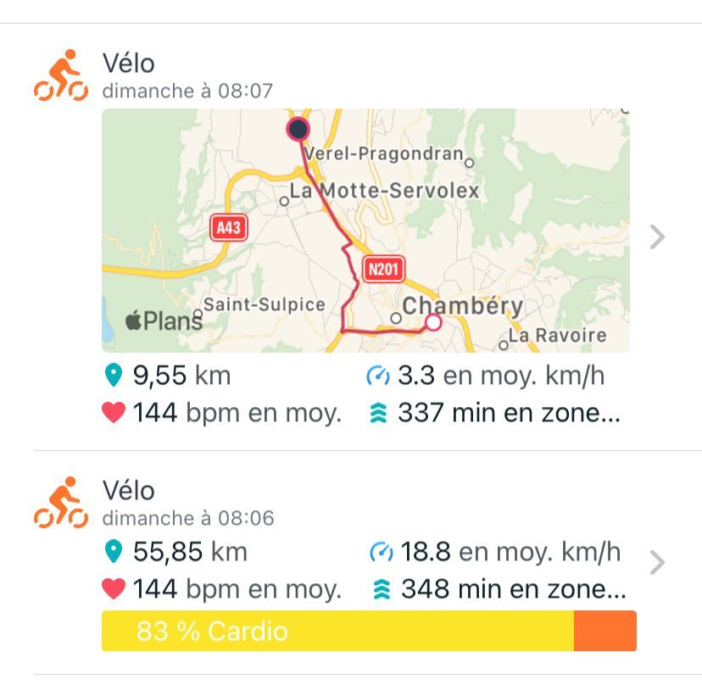Open the Vélo title of the 08:06 activity
Image resolution: width=702 pixels, height=680 pixels.
(129, 490)
